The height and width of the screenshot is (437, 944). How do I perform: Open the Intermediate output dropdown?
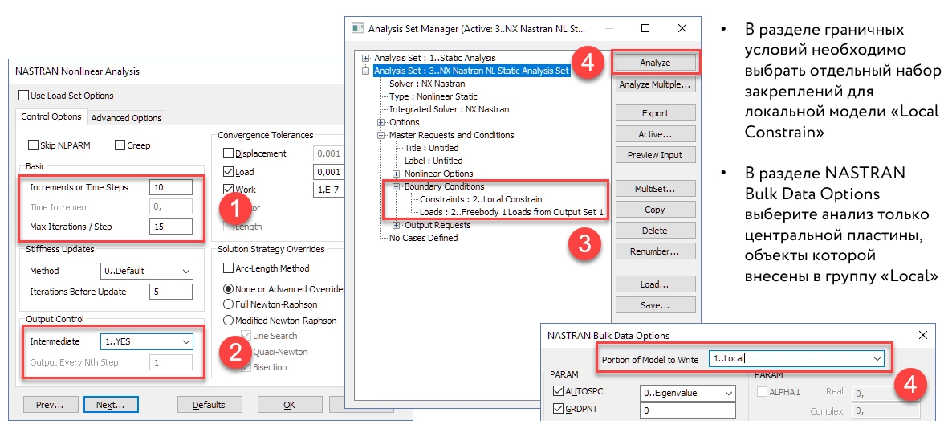pos(147,341)
